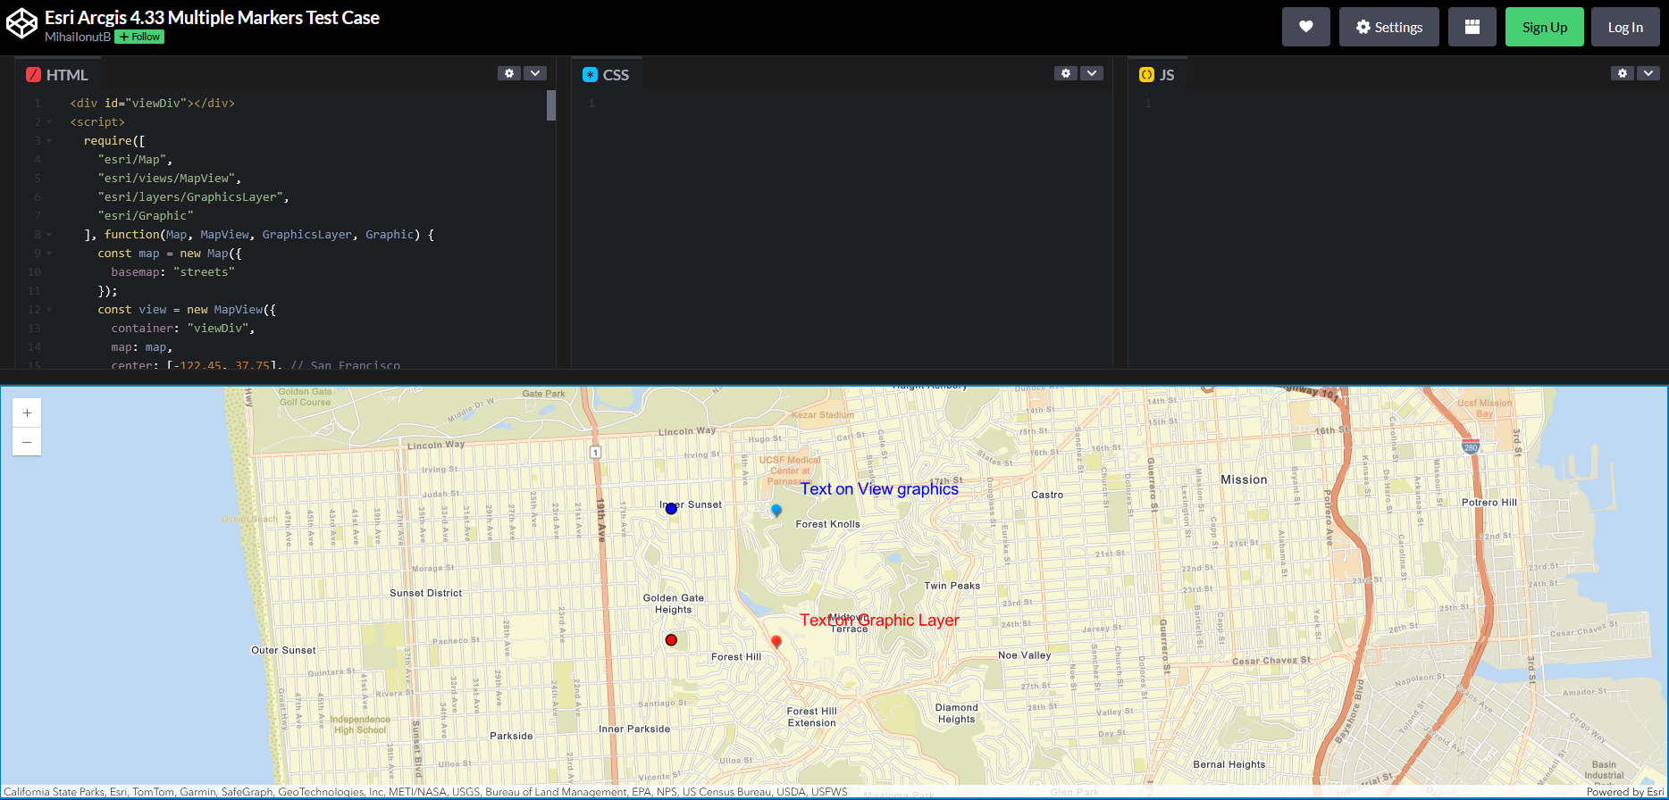Click the red pin marker on map
Image resolution: width=1669 pixels, height=800 pixels.
click(776, 641)
